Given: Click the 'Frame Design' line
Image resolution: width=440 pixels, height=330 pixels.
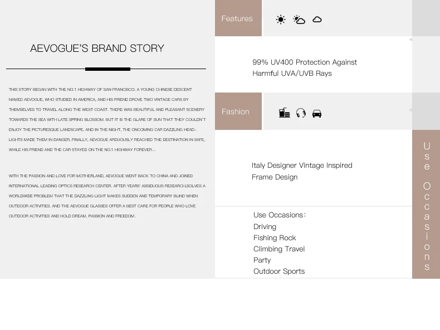Looking at the screenshot, I should point(275,177).
